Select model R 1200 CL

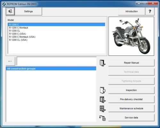[x=56, y=31]
